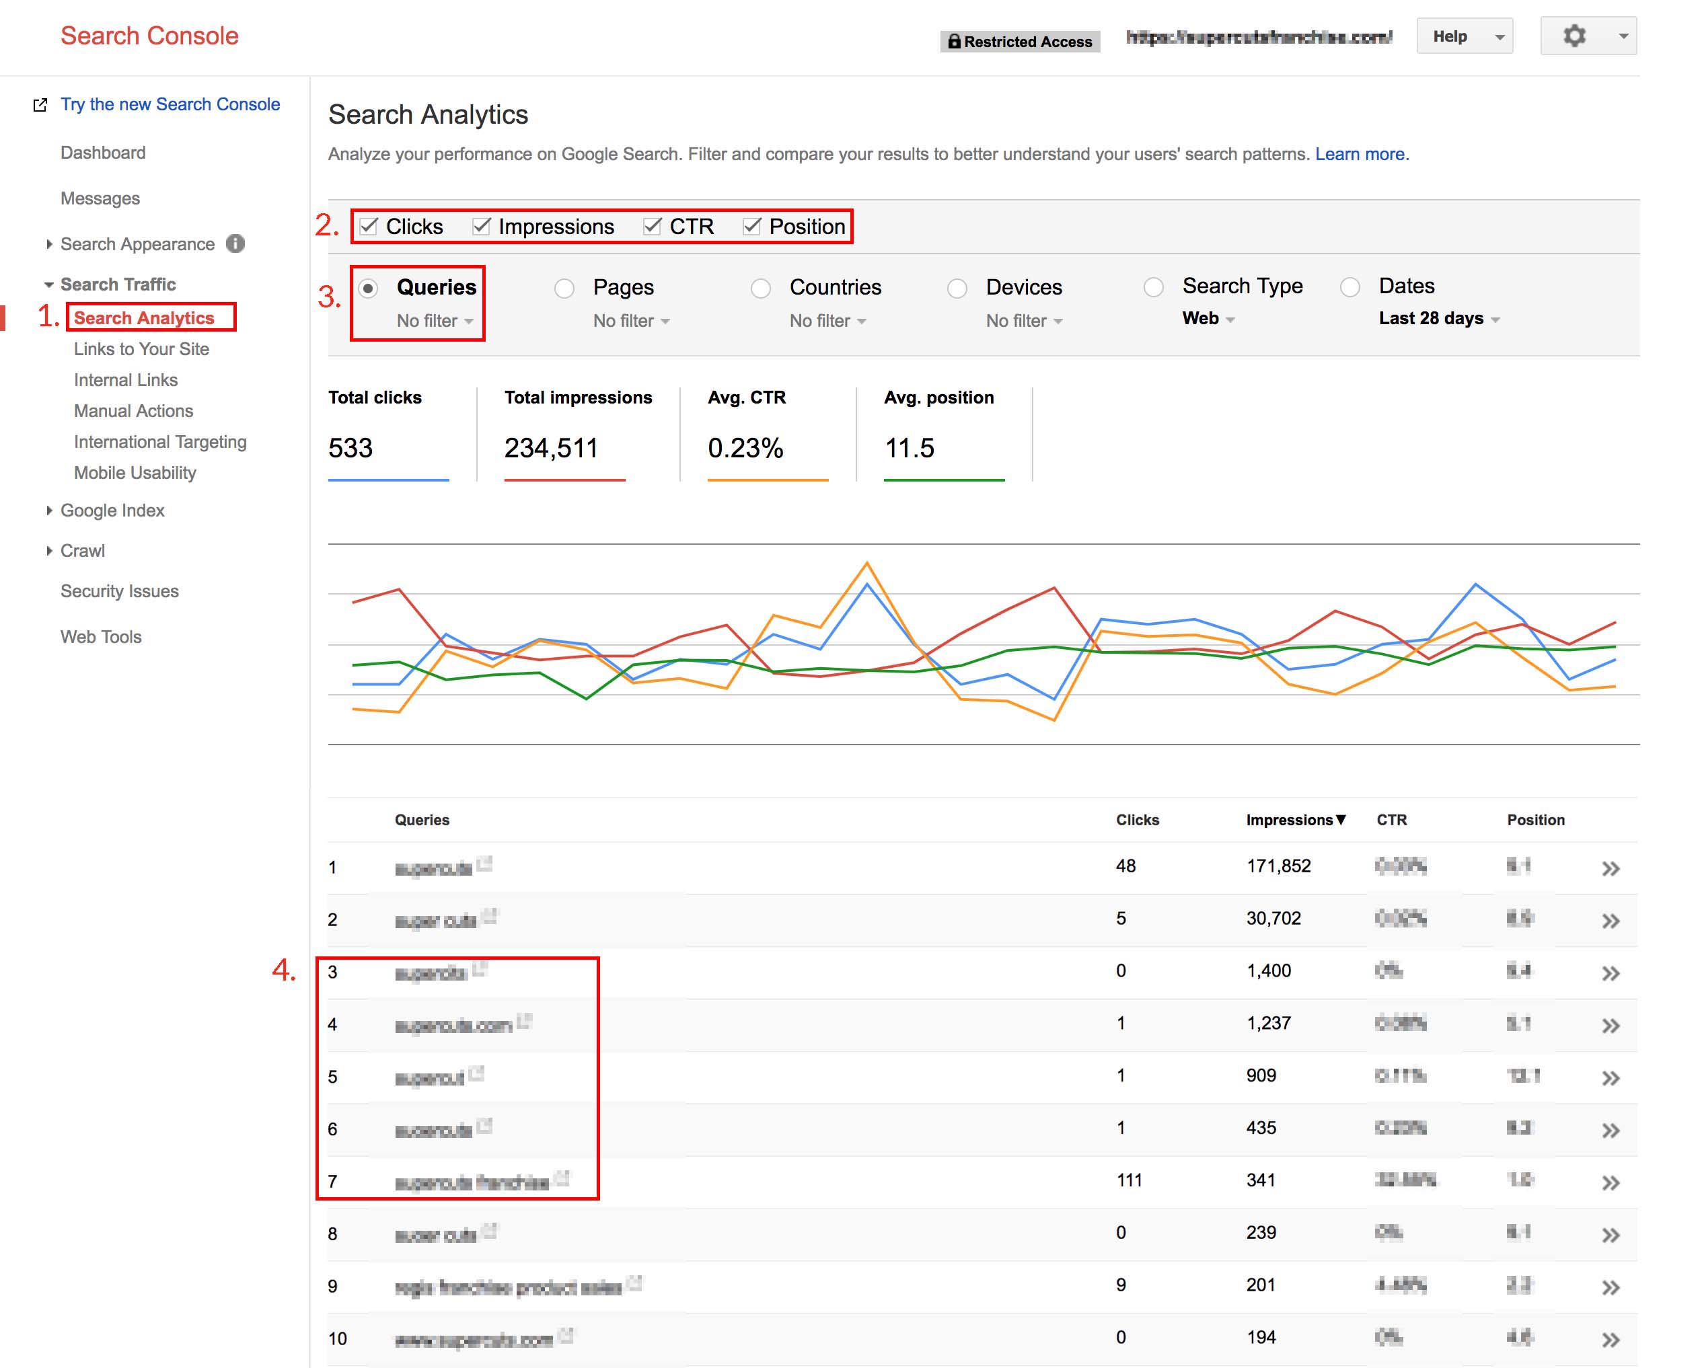The height and width of the screenshot is (1368, 1702).
Task: Open Security Issues in the sidebar
Action: tap(120, 591)
